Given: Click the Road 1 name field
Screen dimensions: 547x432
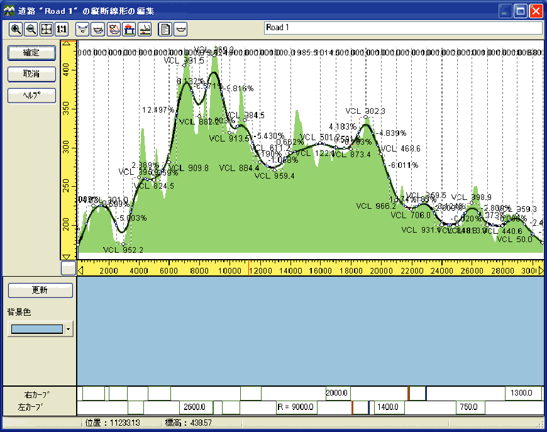Looking at the screenshot, I should click(x=403, y=28).
